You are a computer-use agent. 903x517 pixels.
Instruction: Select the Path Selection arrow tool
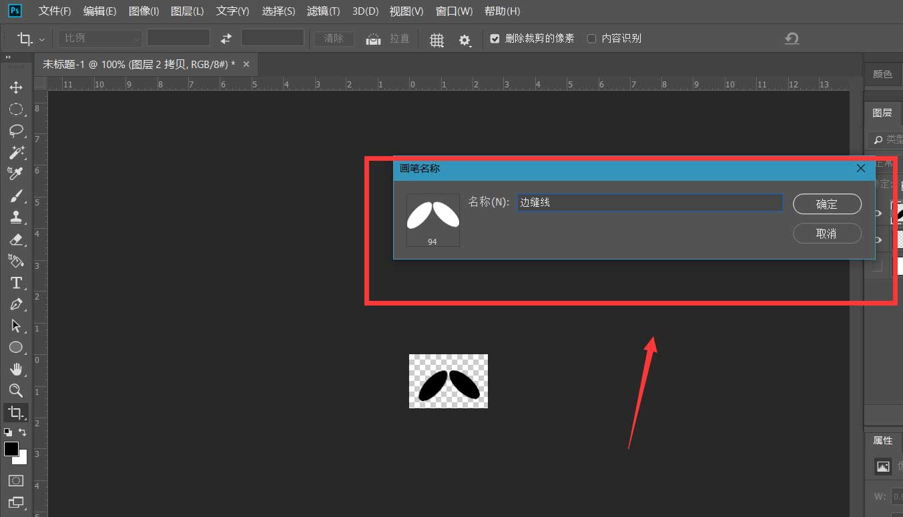[16, 326]
